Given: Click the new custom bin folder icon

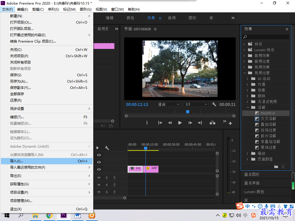Looking at the screenshot, I should point(276,167).
